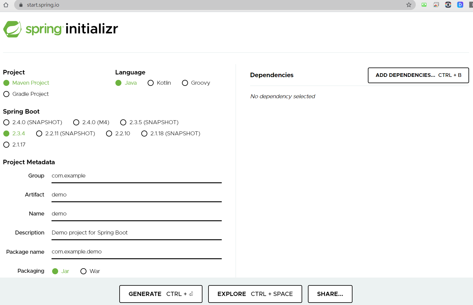Choose Groovy as the language
This screenshot has height=305, width=473.
pos(196,83)
